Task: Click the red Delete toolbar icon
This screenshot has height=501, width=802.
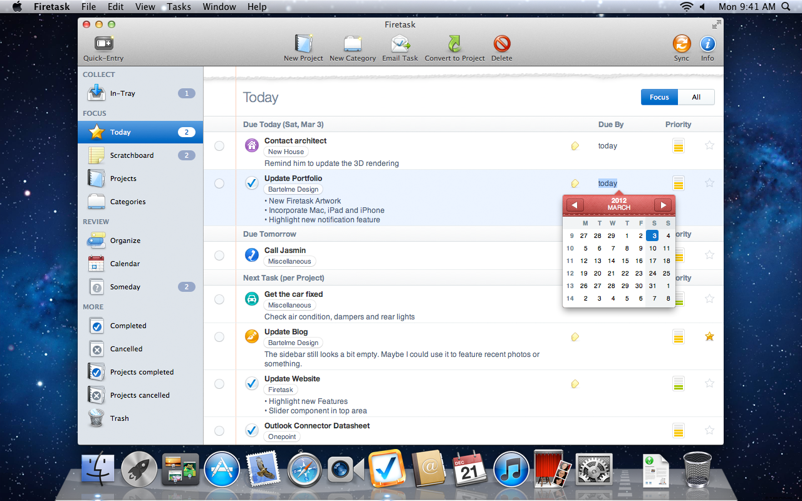Action: pos(502,43)
